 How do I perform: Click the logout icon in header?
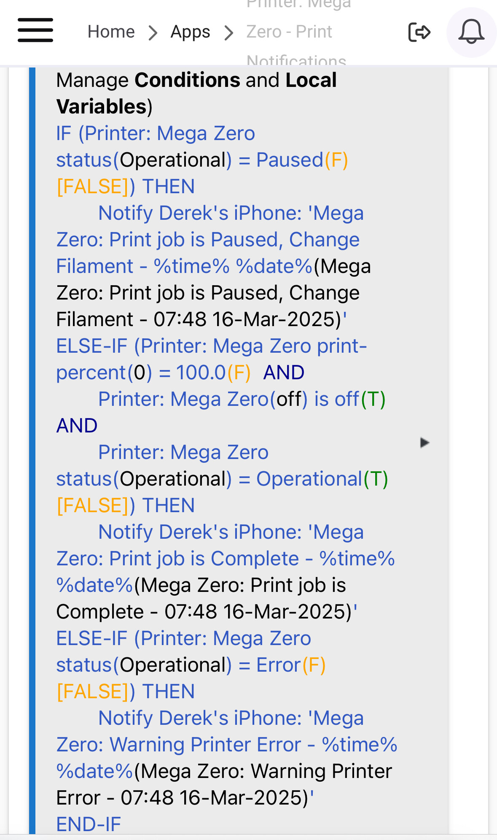419,32
